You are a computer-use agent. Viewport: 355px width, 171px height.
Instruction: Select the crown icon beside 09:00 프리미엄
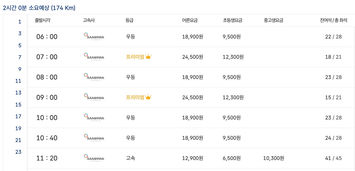click(149, 96)
